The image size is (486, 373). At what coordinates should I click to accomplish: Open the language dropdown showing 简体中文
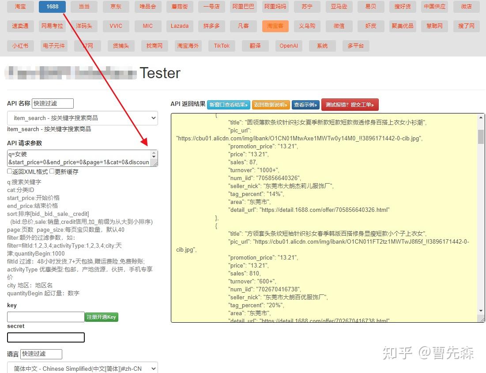click(82, 368)
